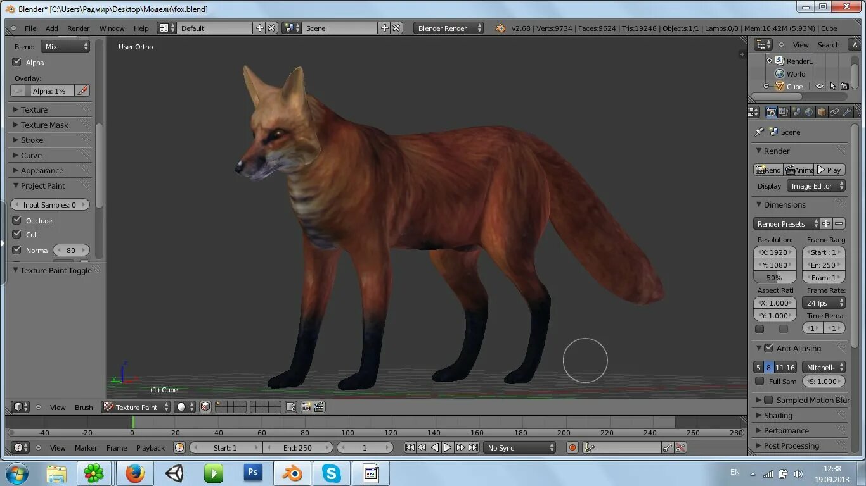
Task: Launch Photoshop from the taskbar
Action: coord(253,473)
